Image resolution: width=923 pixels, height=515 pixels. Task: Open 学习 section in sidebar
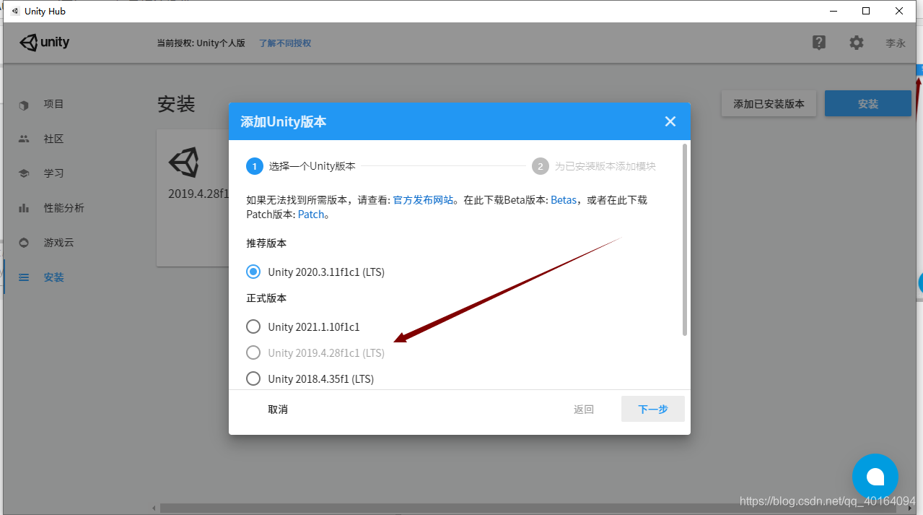[x=54, y=173]
